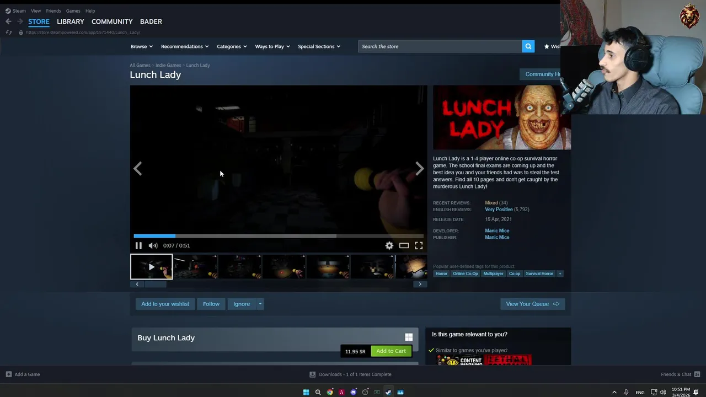This screenshot has width=706, height=397.
Task: Seek within trailer progress bar
Action: (x=279, y=235)
